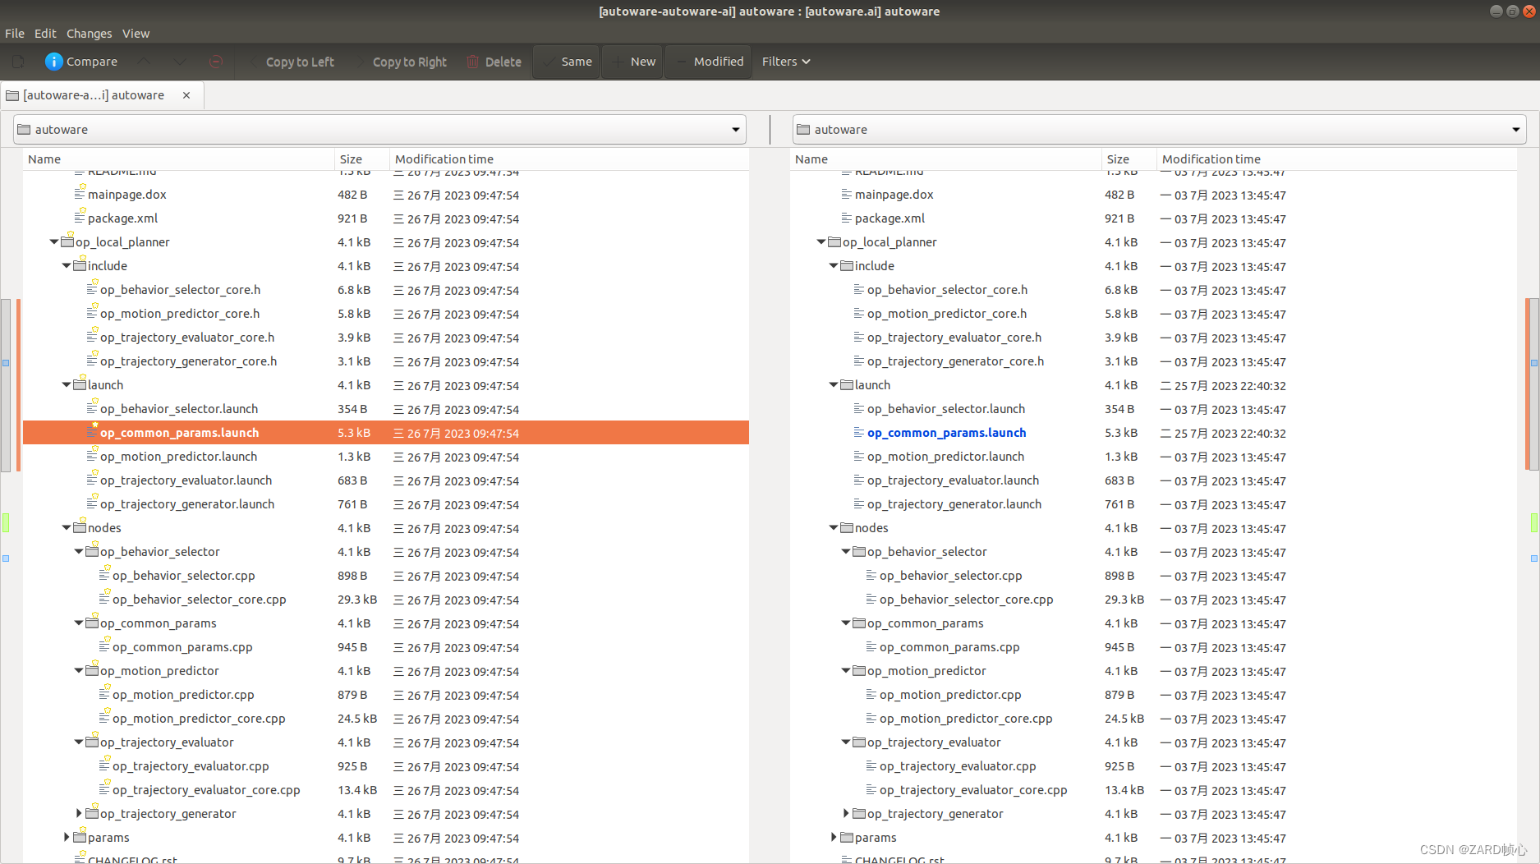Expand left op_trajectory_generator folder
This screenshot has height=864, width=1540.
pos(79,813)
